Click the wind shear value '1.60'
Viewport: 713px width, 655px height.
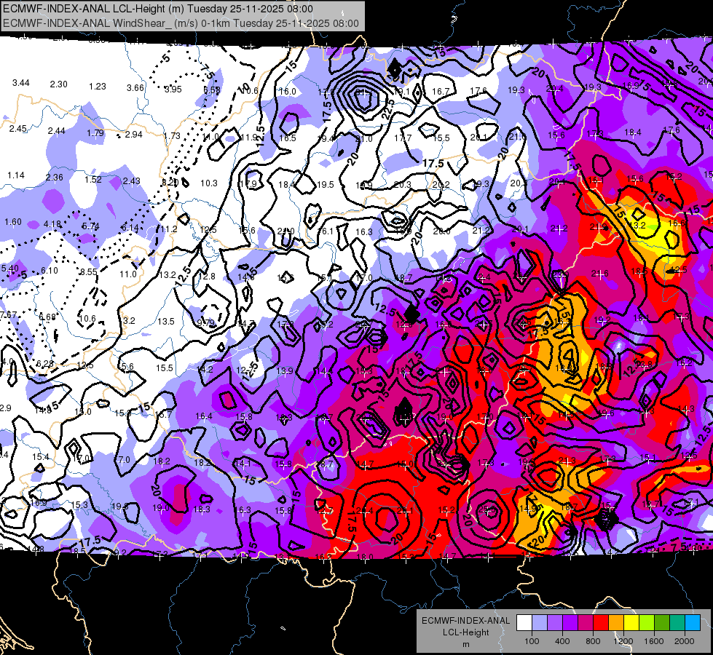(13, 222)
